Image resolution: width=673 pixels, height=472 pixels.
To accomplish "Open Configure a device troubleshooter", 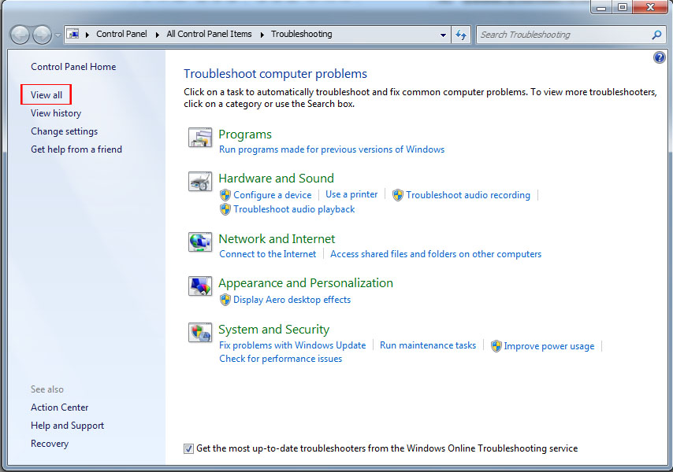I will point(272,195).
